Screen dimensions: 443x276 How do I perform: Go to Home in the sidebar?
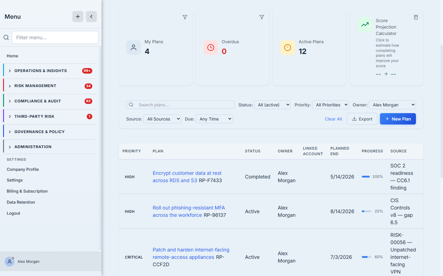[12, 56]
